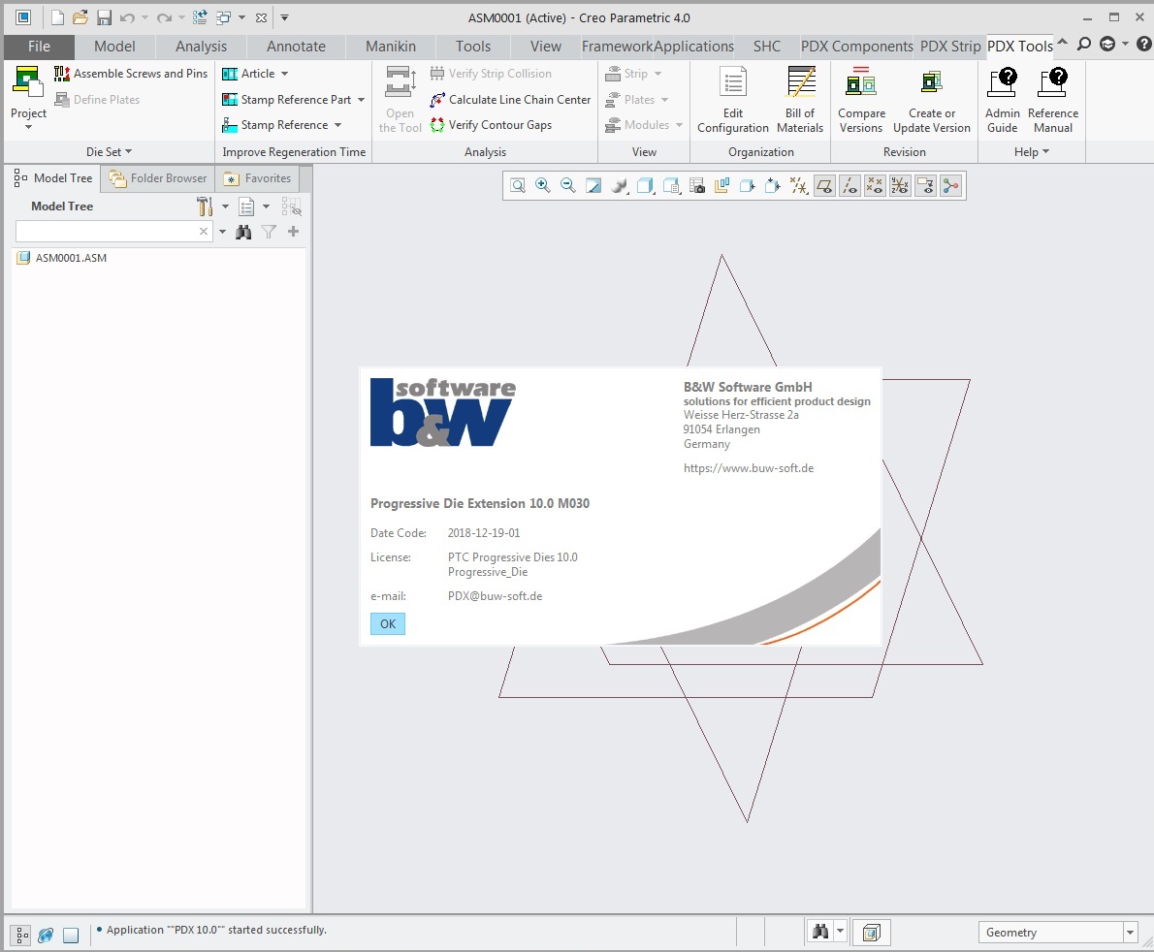Toggle annotation display in graphics toolbar
The height and width of the screenshot is (952, 1154).
pos(925,185)
